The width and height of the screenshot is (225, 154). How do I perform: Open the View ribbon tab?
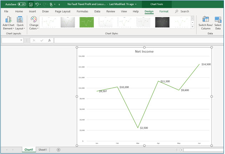pyautogui.click(x=124, y=11)
